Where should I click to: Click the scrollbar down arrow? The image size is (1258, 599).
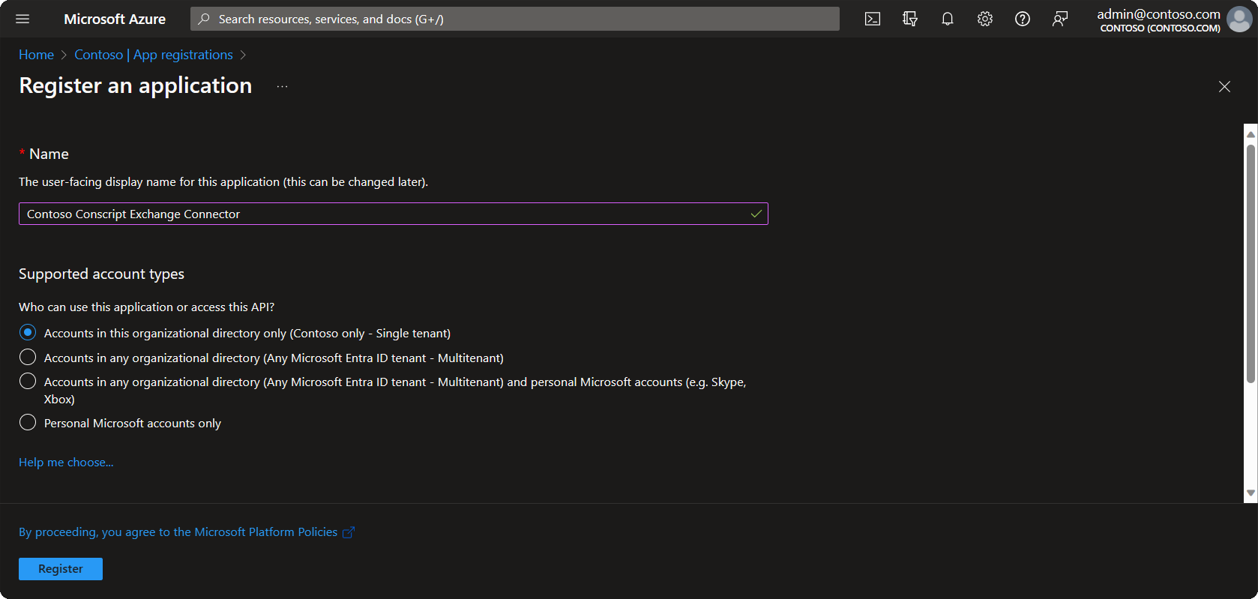(1251, 493)
